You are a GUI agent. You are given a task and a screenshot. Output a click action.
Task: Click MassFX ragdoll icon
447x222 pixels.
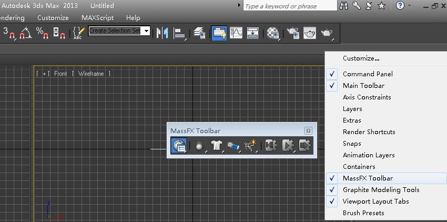coord(250,146)
